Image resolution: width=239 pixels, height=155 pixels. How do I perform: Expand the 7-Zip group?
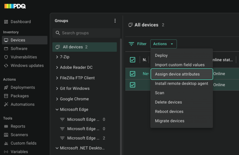57,57
